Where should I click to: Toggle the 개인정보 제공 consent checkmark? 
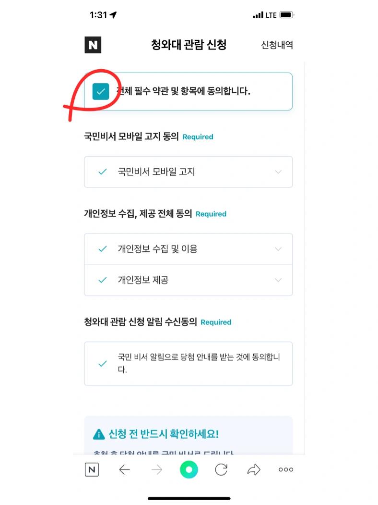click(103, 280)
